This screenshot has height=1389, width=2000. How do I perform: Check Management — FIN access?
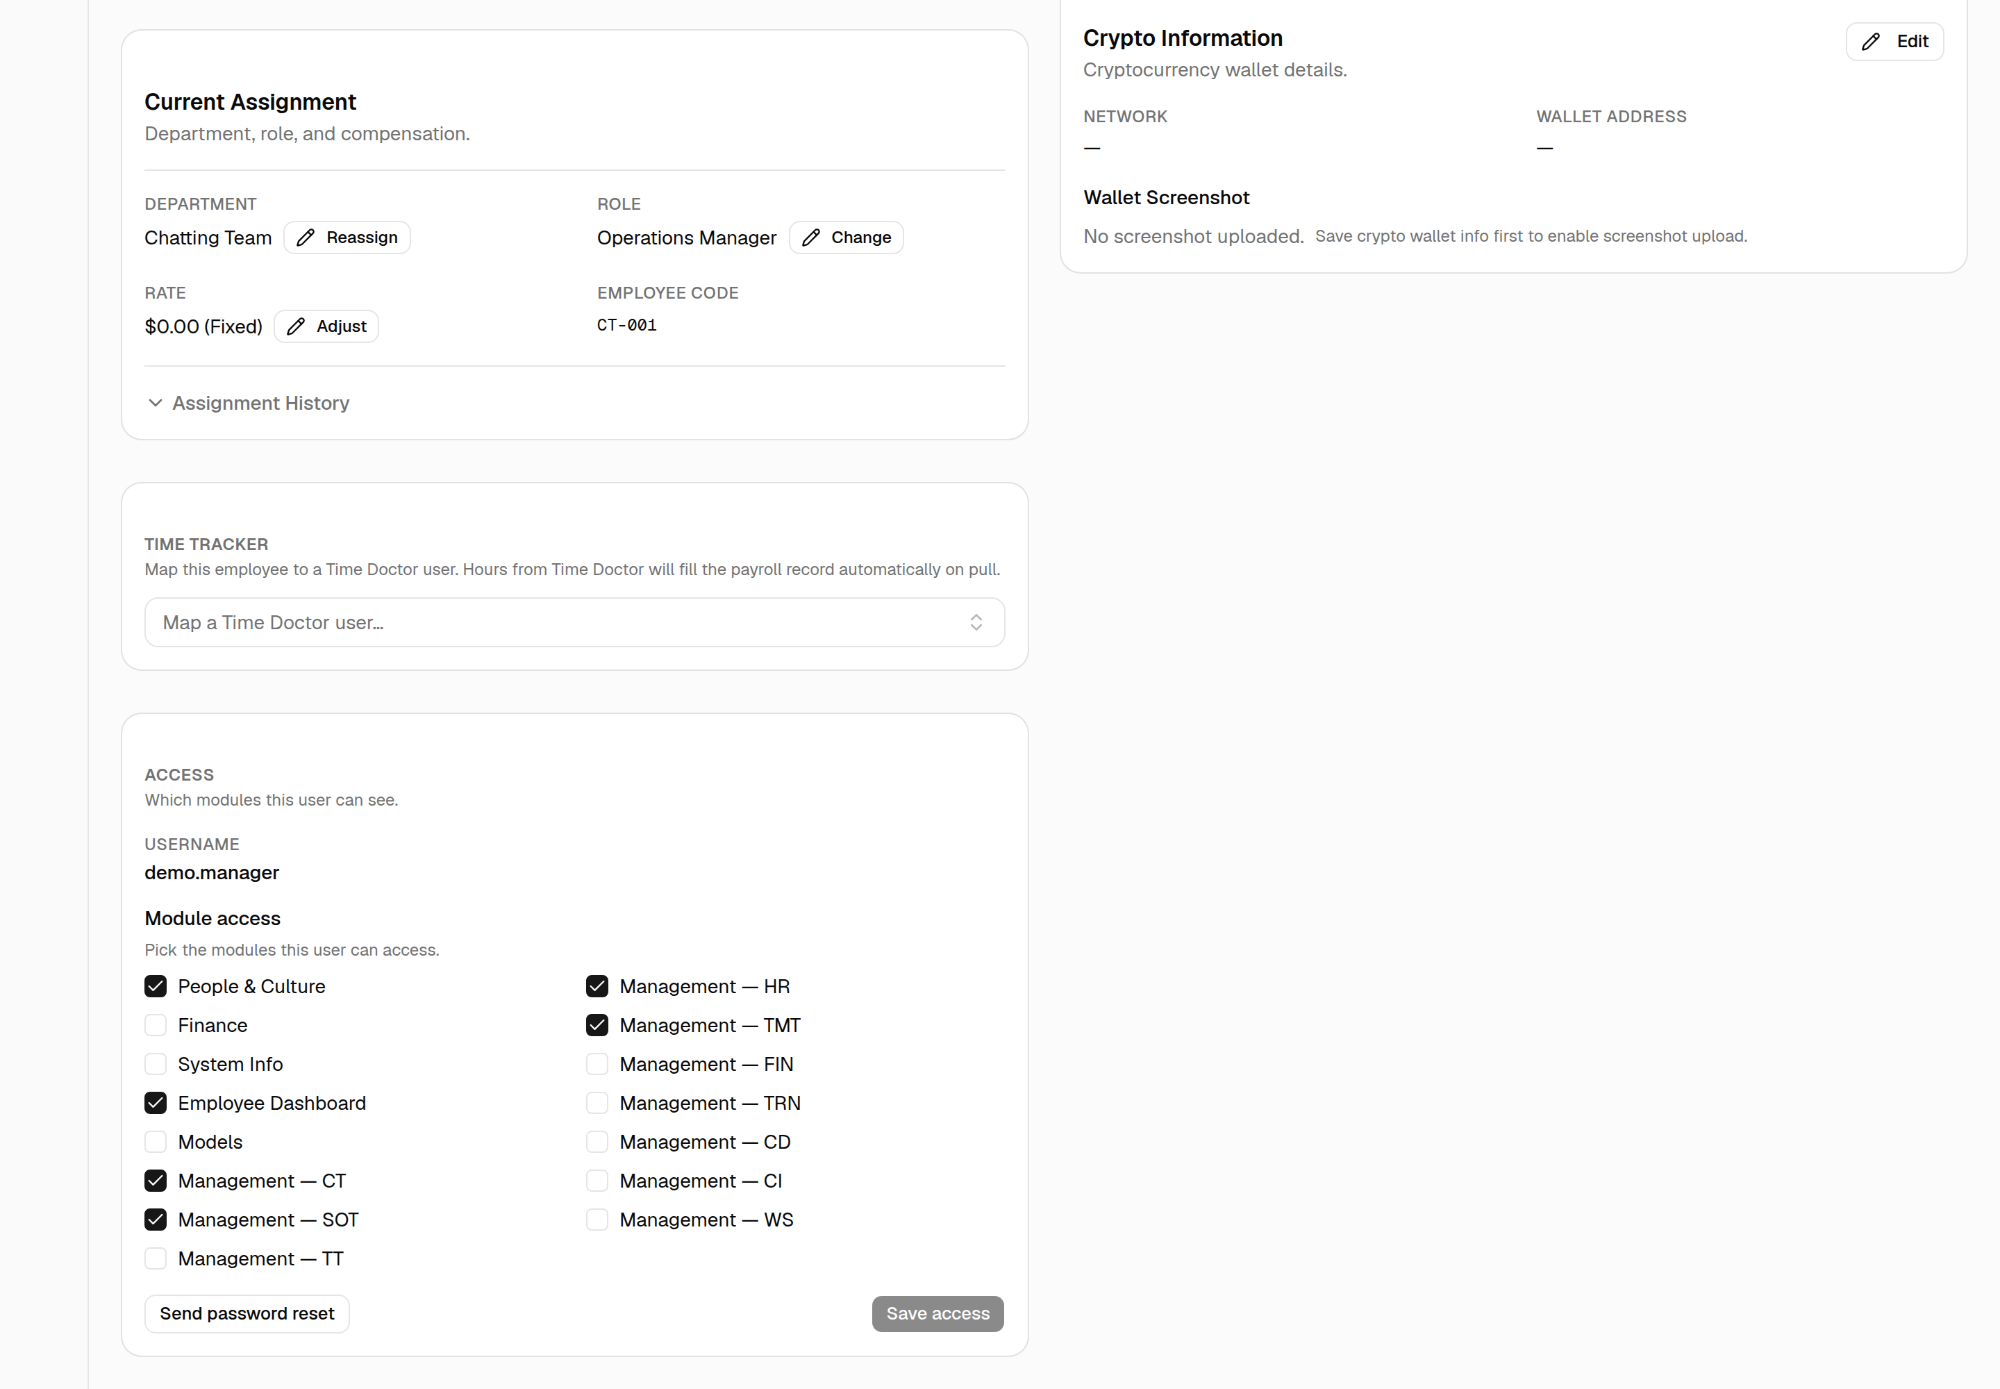point(597,1065)
